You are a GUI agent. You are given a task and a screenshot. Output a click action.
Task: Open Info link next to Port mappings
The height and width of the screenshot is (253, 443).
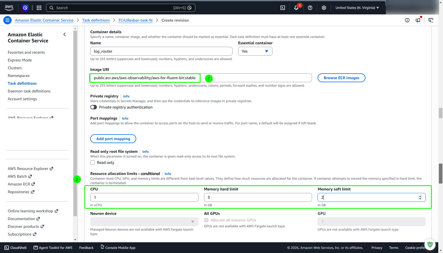[x=125, y=118]
